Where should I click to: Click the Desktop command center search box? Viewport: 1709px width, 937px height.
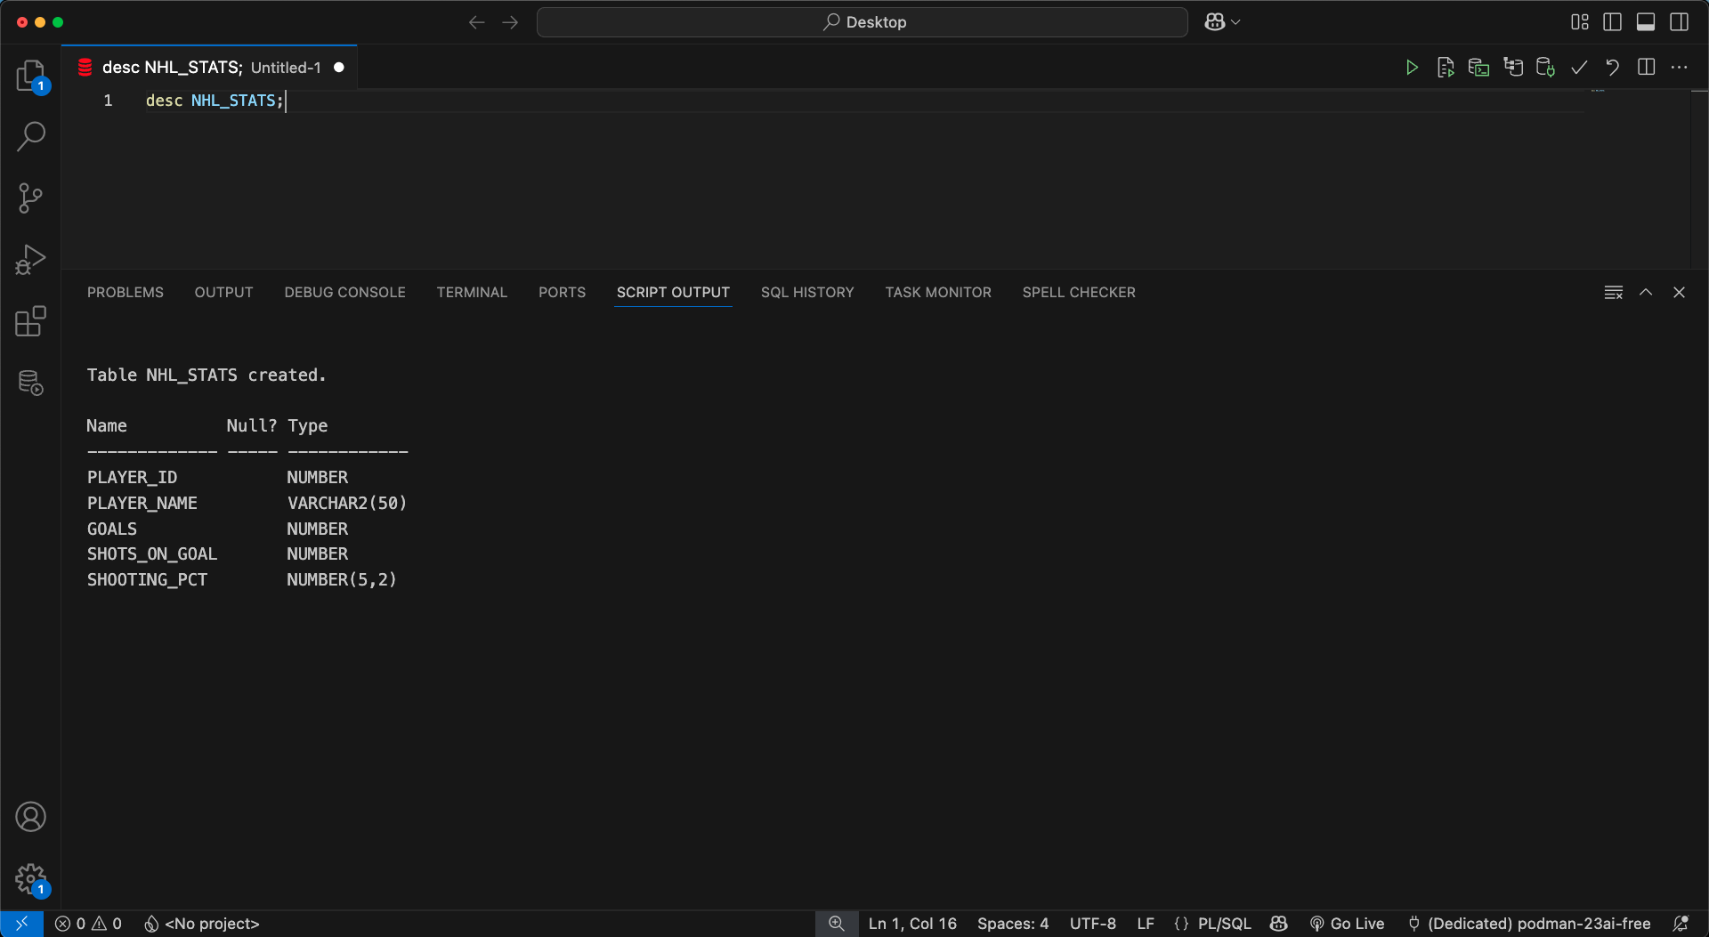(x=862, y=22)
